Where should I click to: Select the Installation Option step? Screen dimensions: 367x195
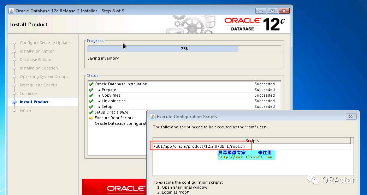pyautogui.click(x=37, y=51)
